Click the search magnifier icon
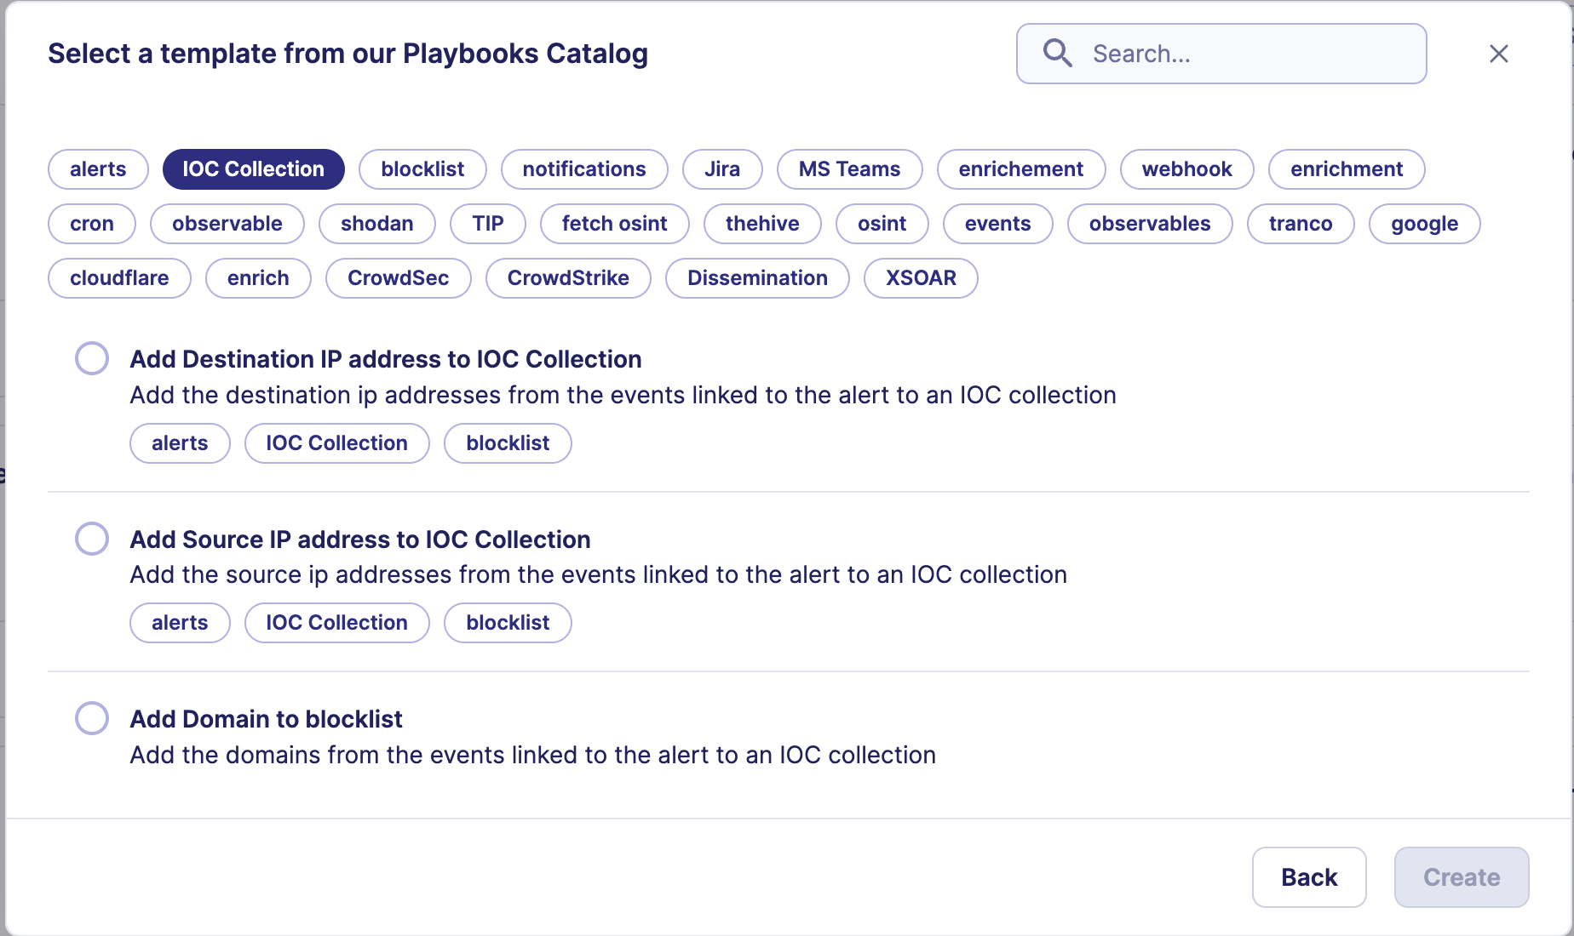Image resolution: width=1574 pixels, height=936 pixels. coord(1057,53)
